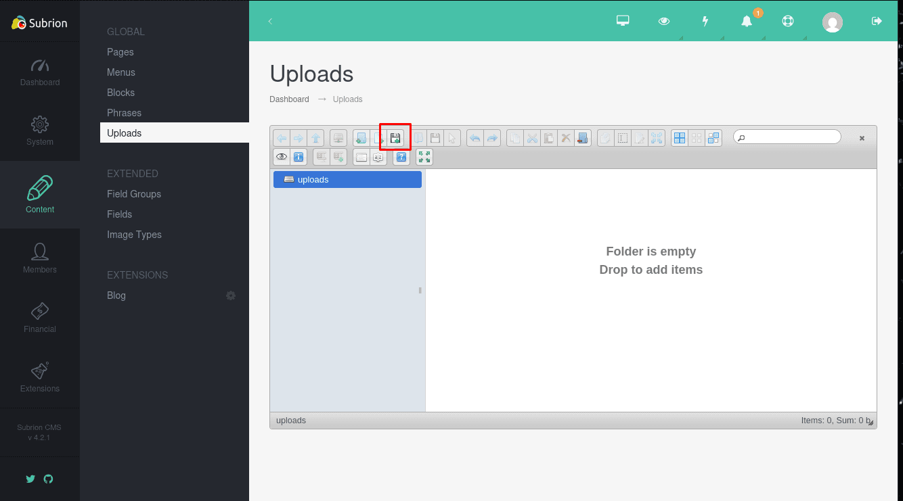This screenshot has height=501, width=903.
Task: Open the Blog extension settings gear
Action: [231, 295]
